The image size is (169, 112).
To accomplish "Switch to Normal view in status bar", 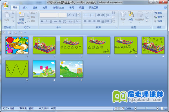I will tap(116, 108).
